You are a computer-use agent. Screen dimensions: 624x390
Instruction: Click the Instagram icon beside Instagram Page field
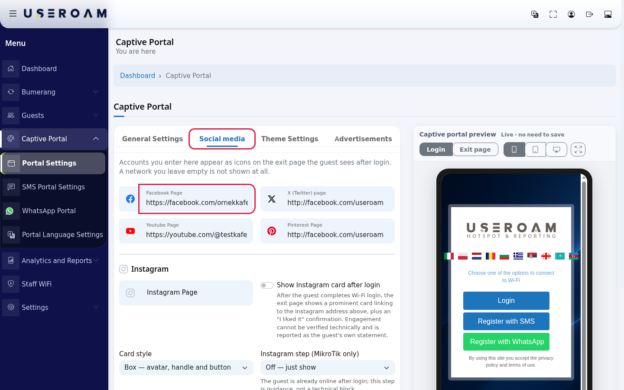pyautogui.click(x=130, y=293)
